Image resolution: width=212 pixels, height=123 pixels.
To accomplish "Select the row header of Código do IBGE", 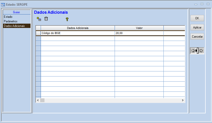I will 38,33.
